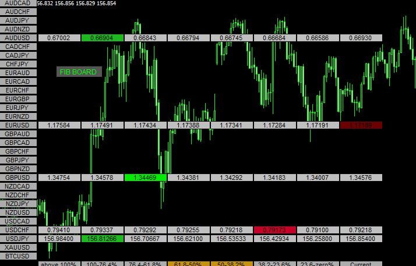
Task: Click the FIB BOARD label button
Action: [x=79, y=72]
